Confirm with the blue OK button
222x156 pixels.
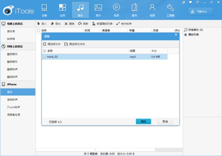click(144, 121)
